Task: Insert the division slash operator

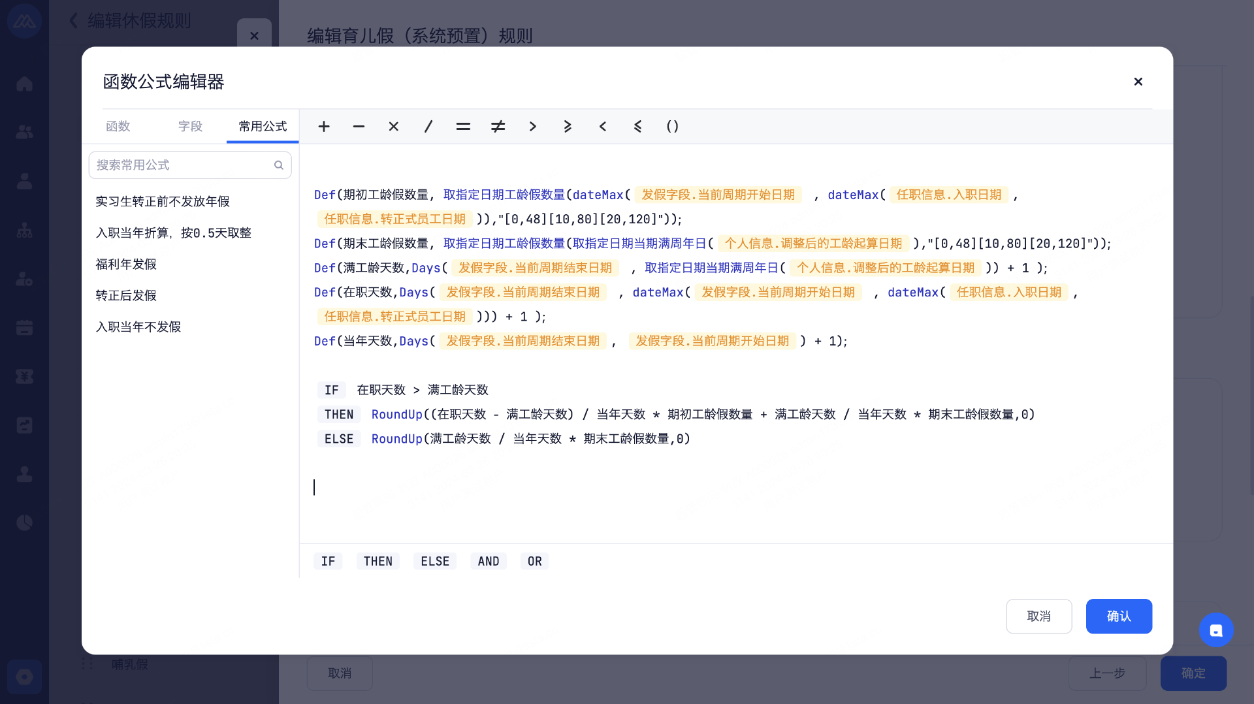Action: tap(428, 127)
